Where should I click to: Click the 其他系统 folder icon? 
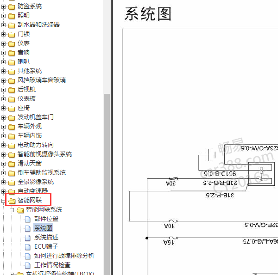(12, 72)
